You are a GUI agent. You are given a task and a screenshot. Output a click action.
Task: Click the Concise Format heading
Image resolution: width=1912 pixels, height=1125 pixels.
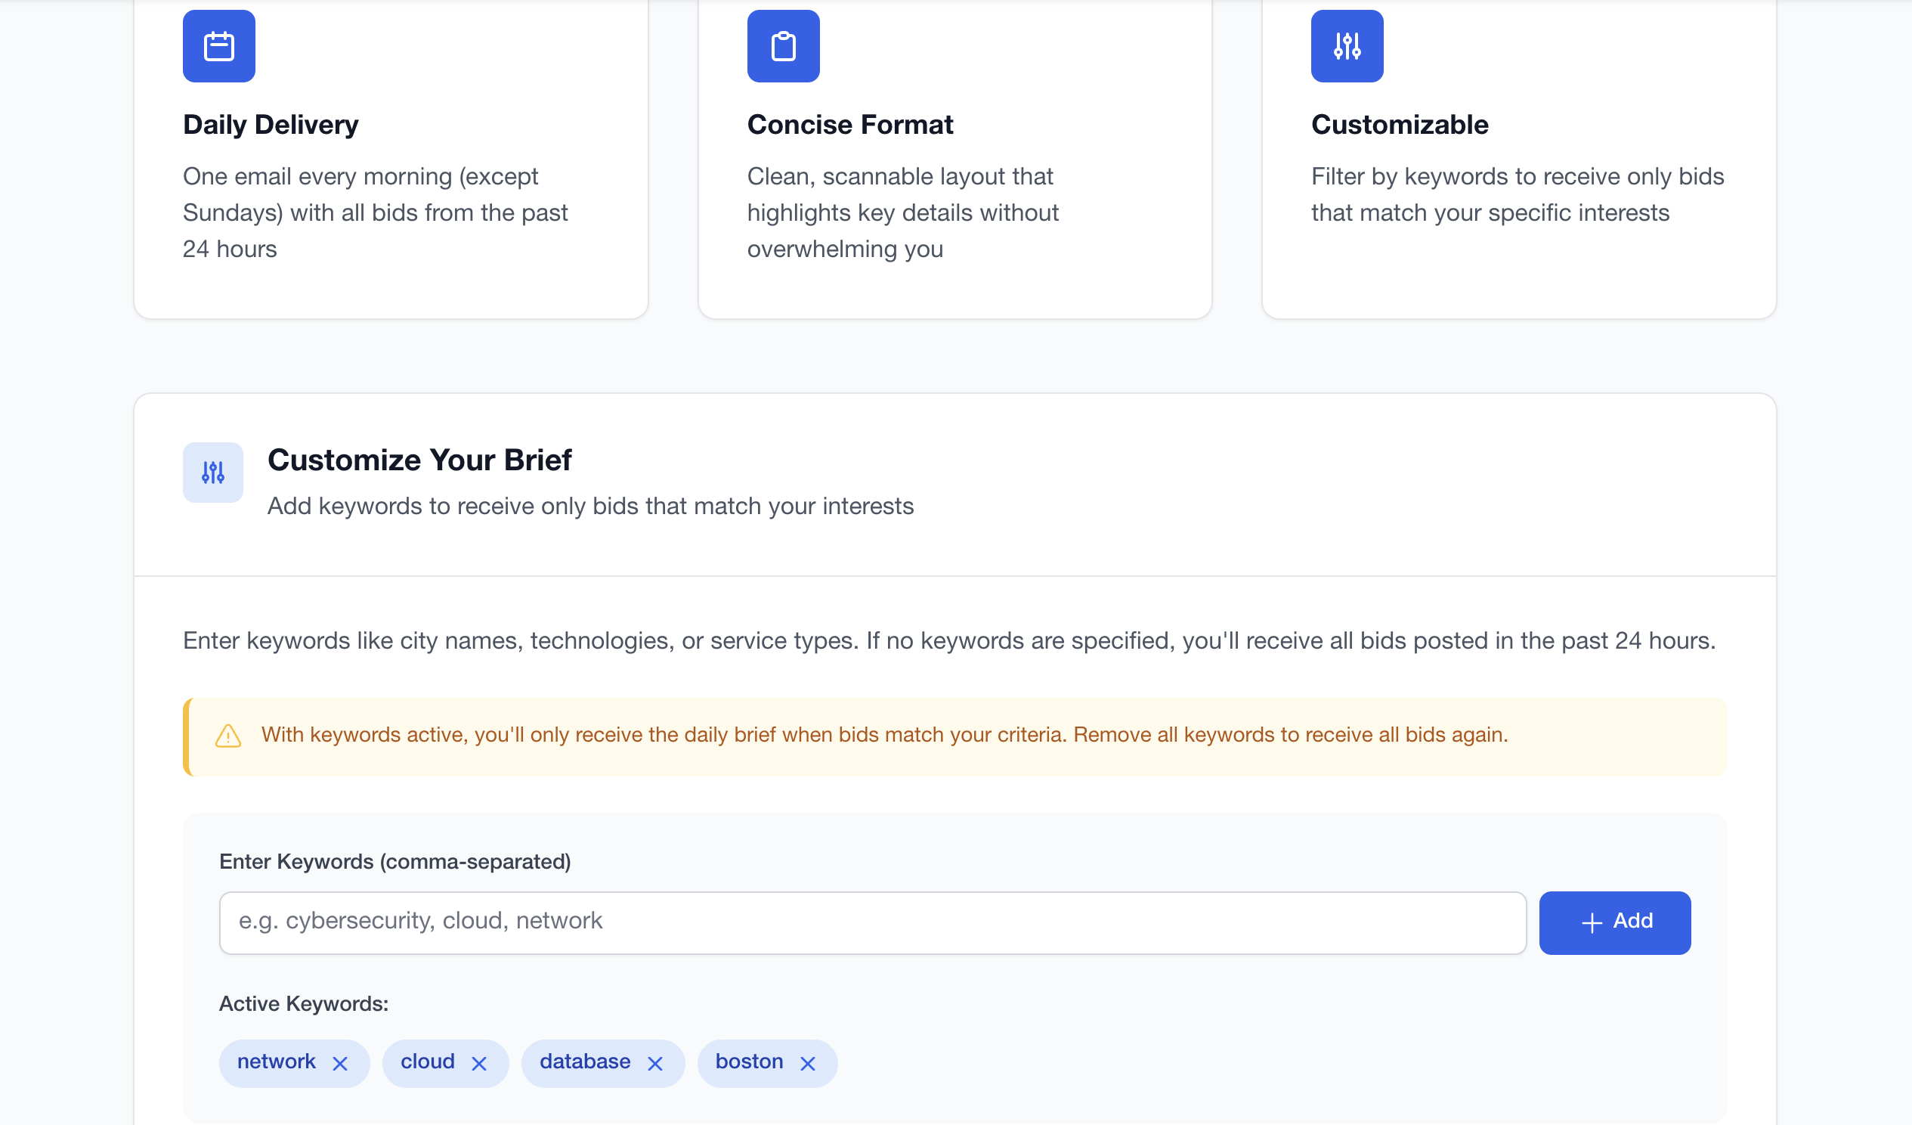(x=849, y=125)
